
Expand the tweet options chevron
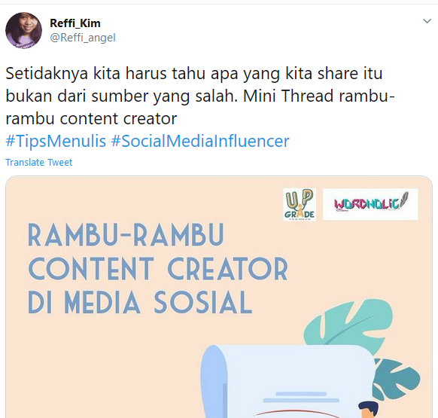427,21
